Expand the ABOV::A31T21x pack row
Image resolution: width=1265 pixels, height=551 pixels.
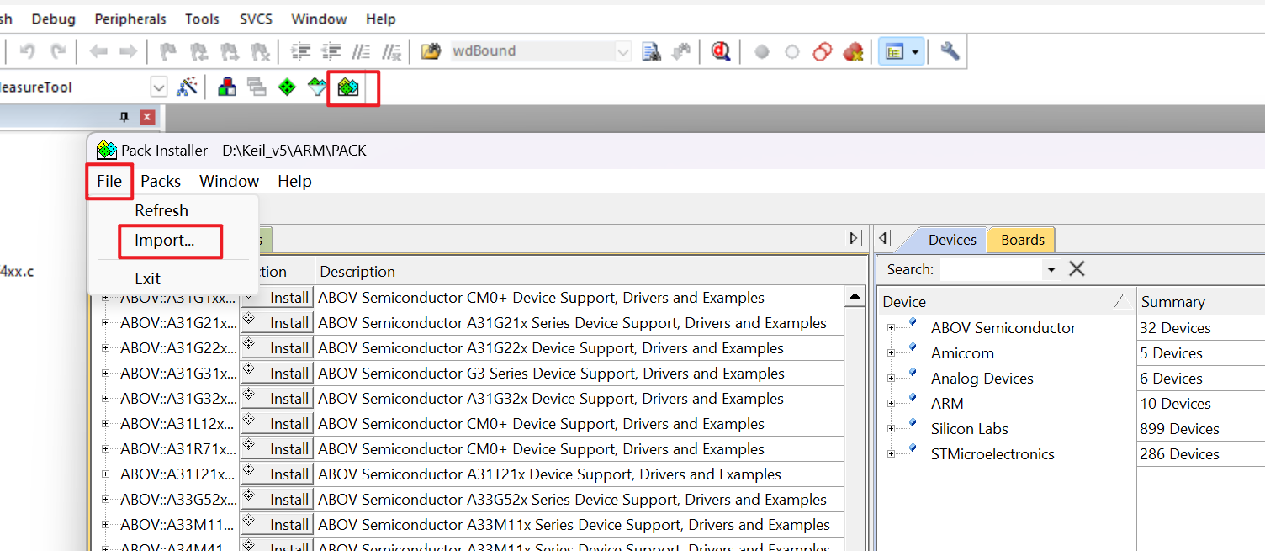point(105,474)
